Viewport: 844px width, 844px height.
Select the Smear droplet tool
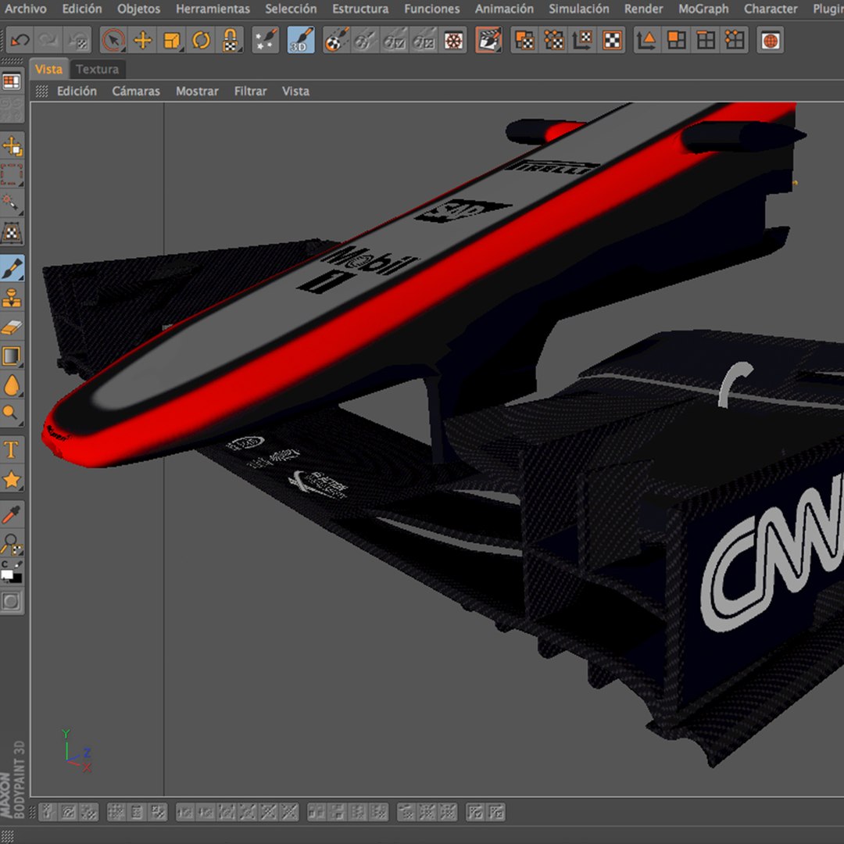(x=12, y=384)
